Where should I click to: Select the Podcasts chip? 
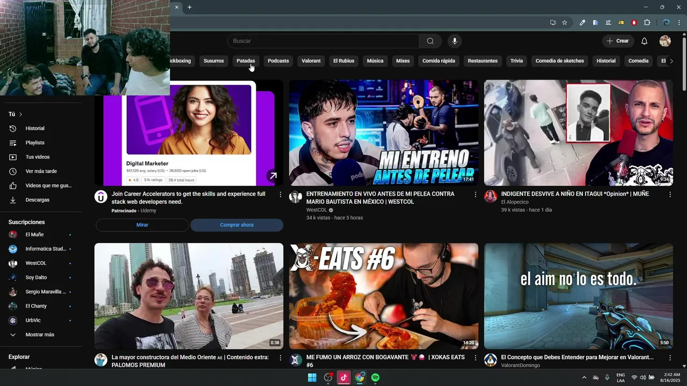[278, 61]
